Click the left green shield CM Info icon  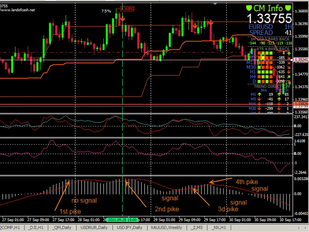click(249, 8)
